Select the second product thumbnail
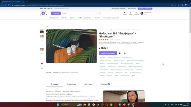191x107 pixels. (42, 36)
